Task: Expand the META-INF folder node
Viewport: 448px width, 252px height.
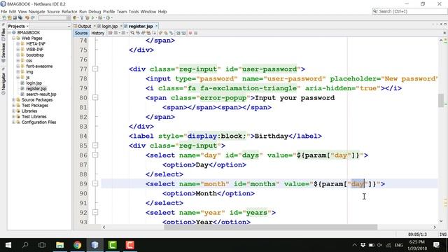Action: 17,43
